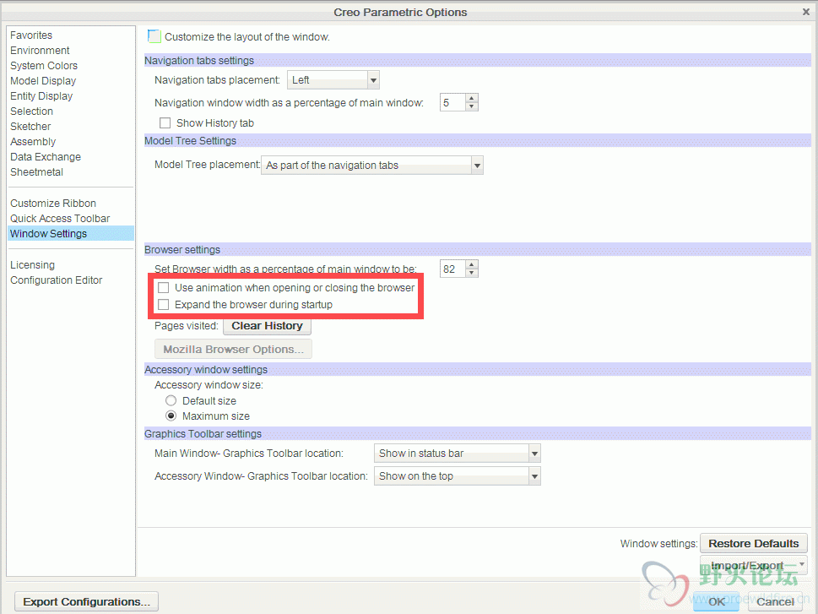Decrease browser width percentage
818x614 pixels.
pos(472,273)
